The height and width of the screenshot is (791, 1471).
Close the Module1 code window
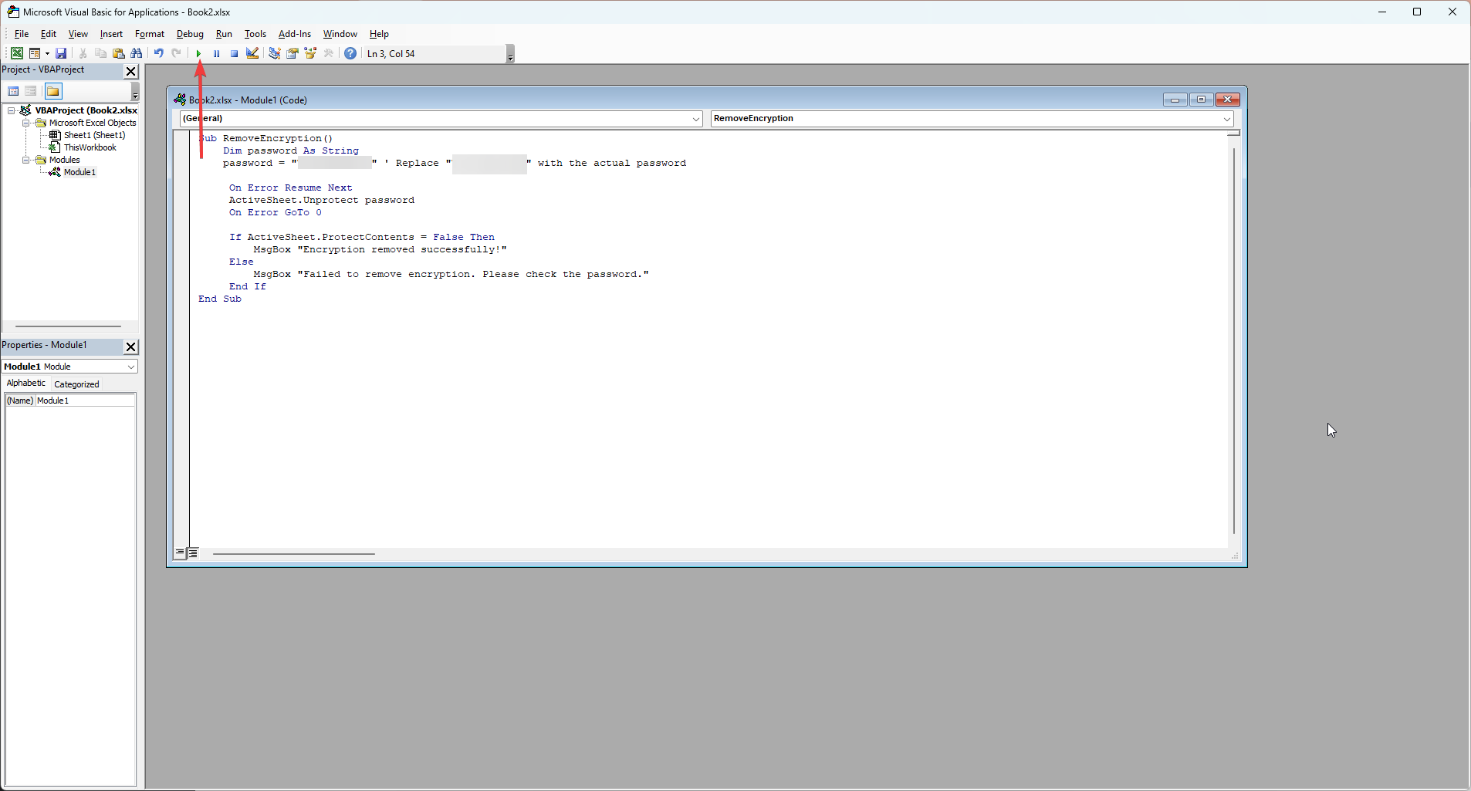(x=1228, y=100)
